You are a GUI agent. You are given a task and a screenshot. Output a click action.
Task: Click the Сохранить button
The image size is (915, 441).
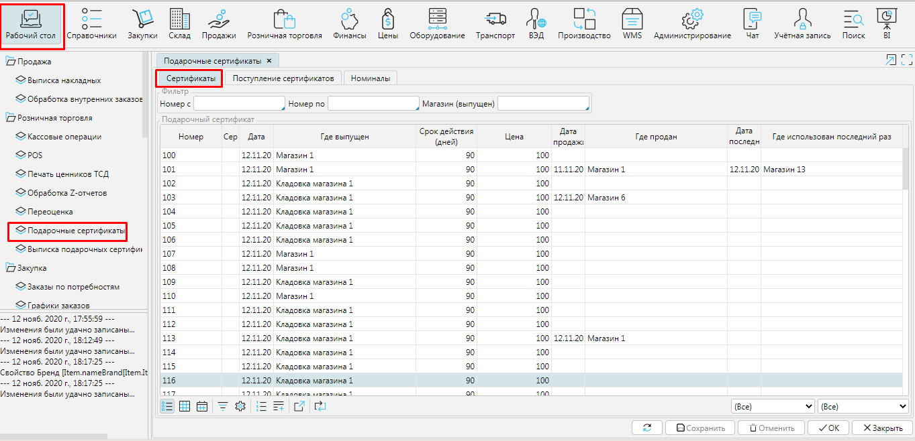(x=700, y=428)
